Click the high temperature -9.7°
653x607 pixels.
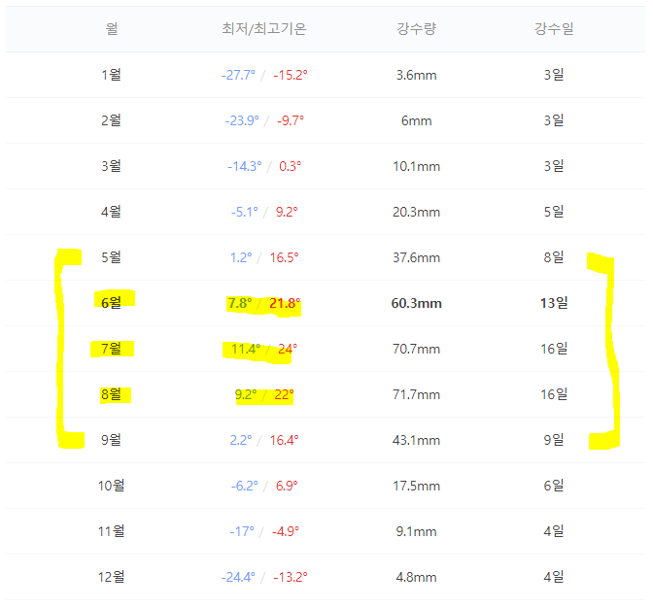291,120
